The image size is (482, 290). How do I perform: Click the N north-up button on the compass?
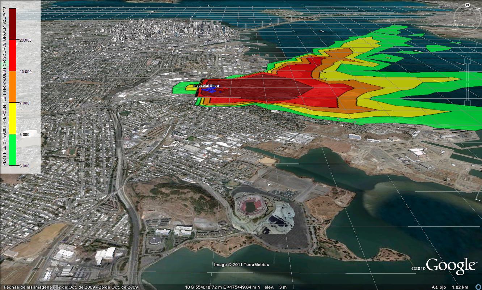(467, 5)
